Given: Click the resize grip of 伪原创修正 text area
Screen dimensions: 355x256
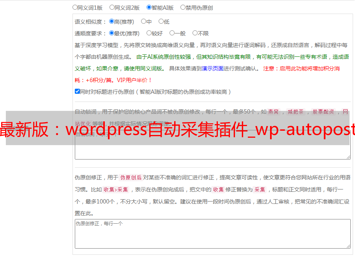Looking at the screenshot, I should tap(348, 246).
